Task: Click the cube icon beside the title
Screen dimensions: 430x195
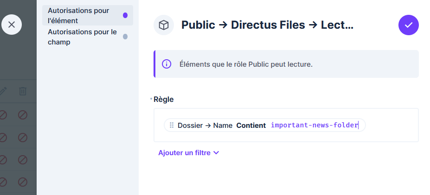Action: click(164, 25)
